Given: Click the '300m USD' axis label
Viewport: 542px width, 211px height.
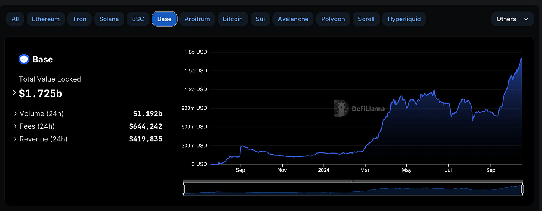Looking at the screenshot, I should 195,145.
